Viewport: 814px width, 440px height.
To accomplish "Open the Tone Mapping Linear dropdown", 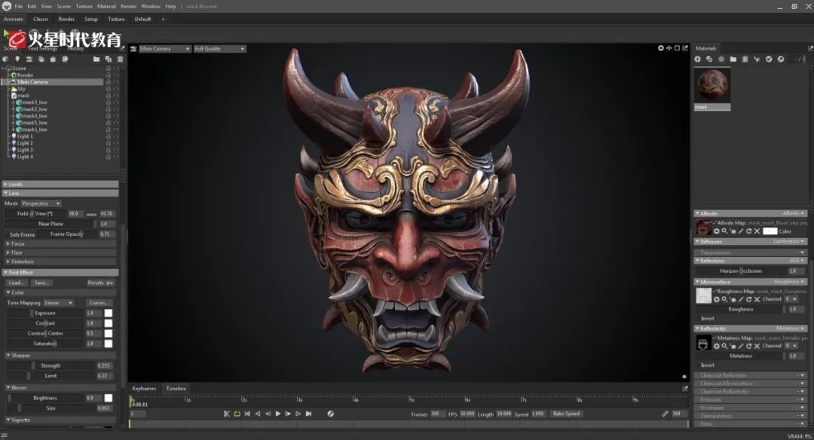I will [58, 303].
